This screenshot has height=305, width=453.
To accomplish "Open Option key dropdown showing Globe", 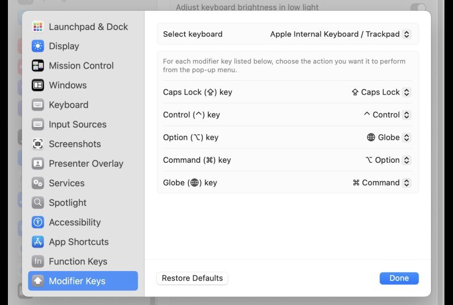I will click(x=388, y=137).
